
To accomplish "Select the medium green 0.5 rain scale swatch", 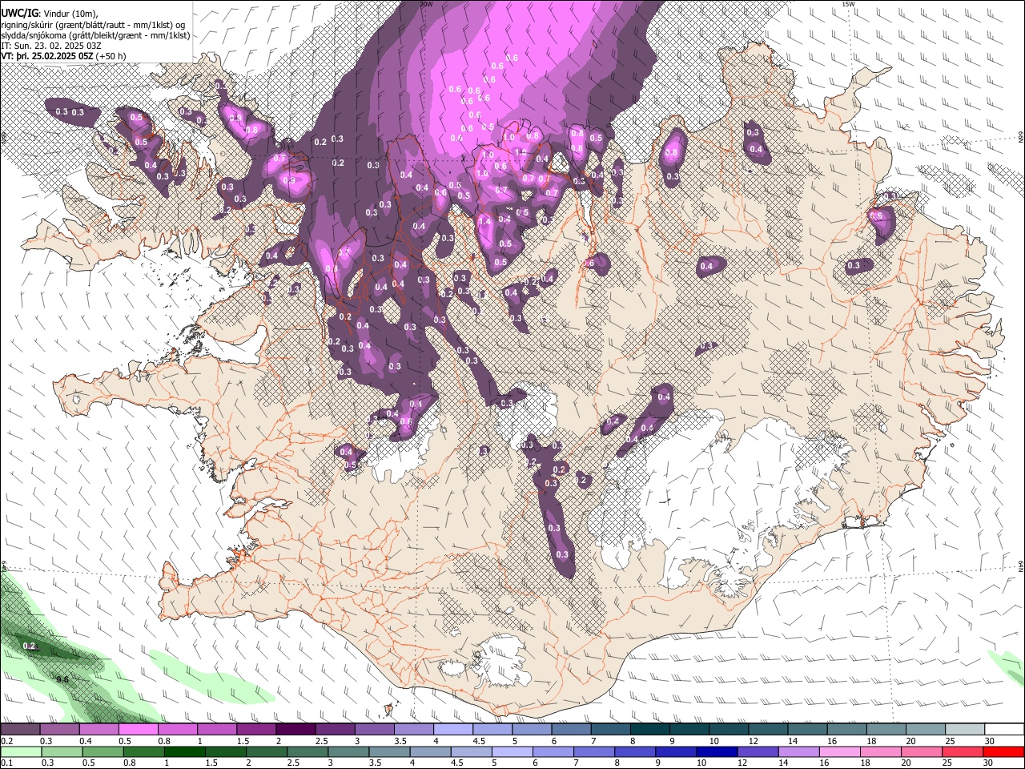I will 102,751.
